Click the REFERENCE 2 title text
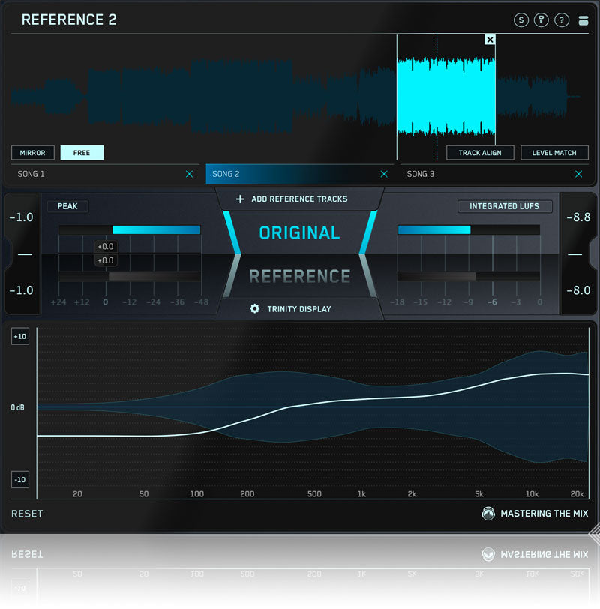The height and width of the screenshot is (609, 600). 69,19
